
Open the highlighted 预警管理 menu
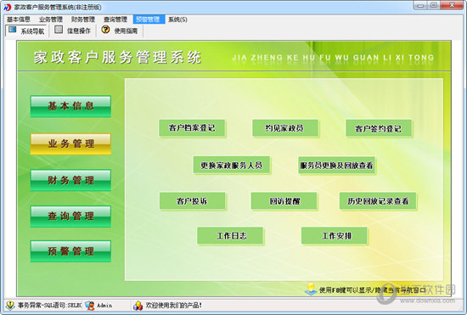tap(149, 20)
